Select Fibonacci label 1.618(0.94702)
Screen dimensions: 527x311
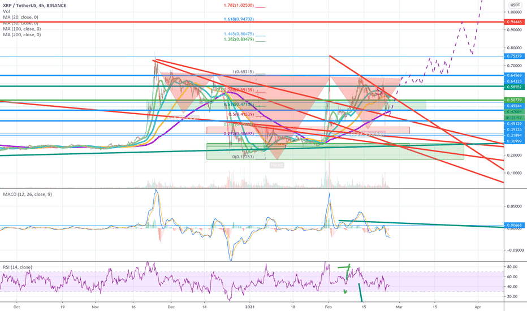click(239, 19)
